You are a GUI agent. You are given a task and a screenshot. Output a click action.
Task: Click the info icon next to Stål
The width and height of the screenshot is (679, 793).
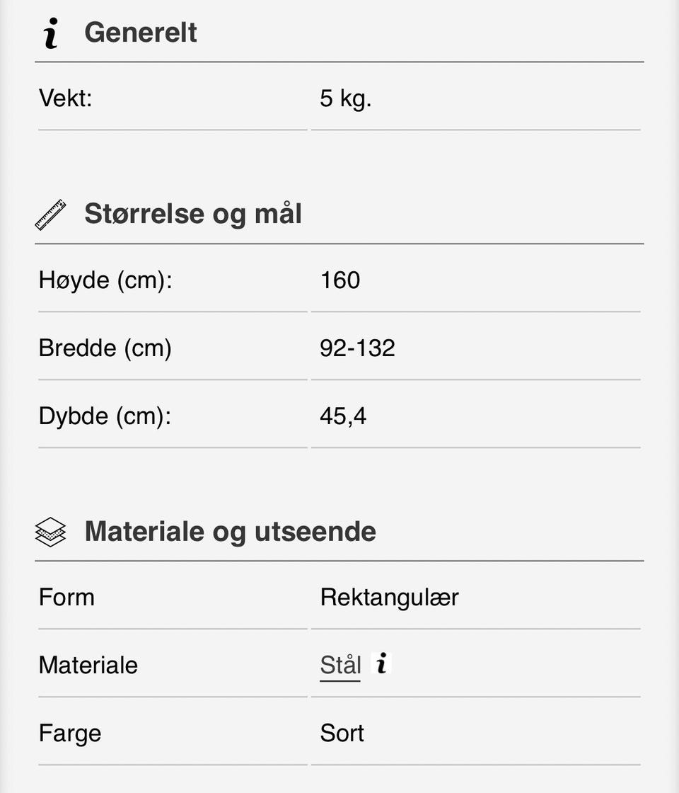tap(381, 663)
